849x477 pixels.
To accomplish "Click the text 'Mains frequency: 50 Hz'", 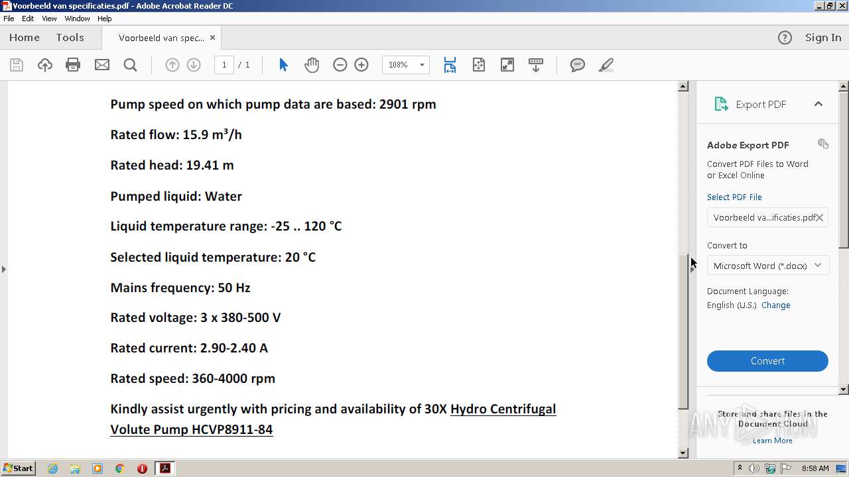I will tap(180, 288).
